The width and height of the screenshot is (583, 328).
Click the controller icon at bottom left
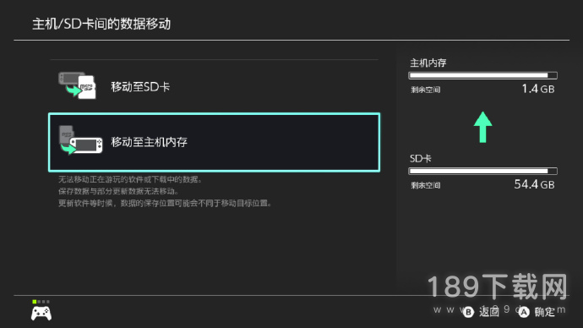[x=41, y=313]
